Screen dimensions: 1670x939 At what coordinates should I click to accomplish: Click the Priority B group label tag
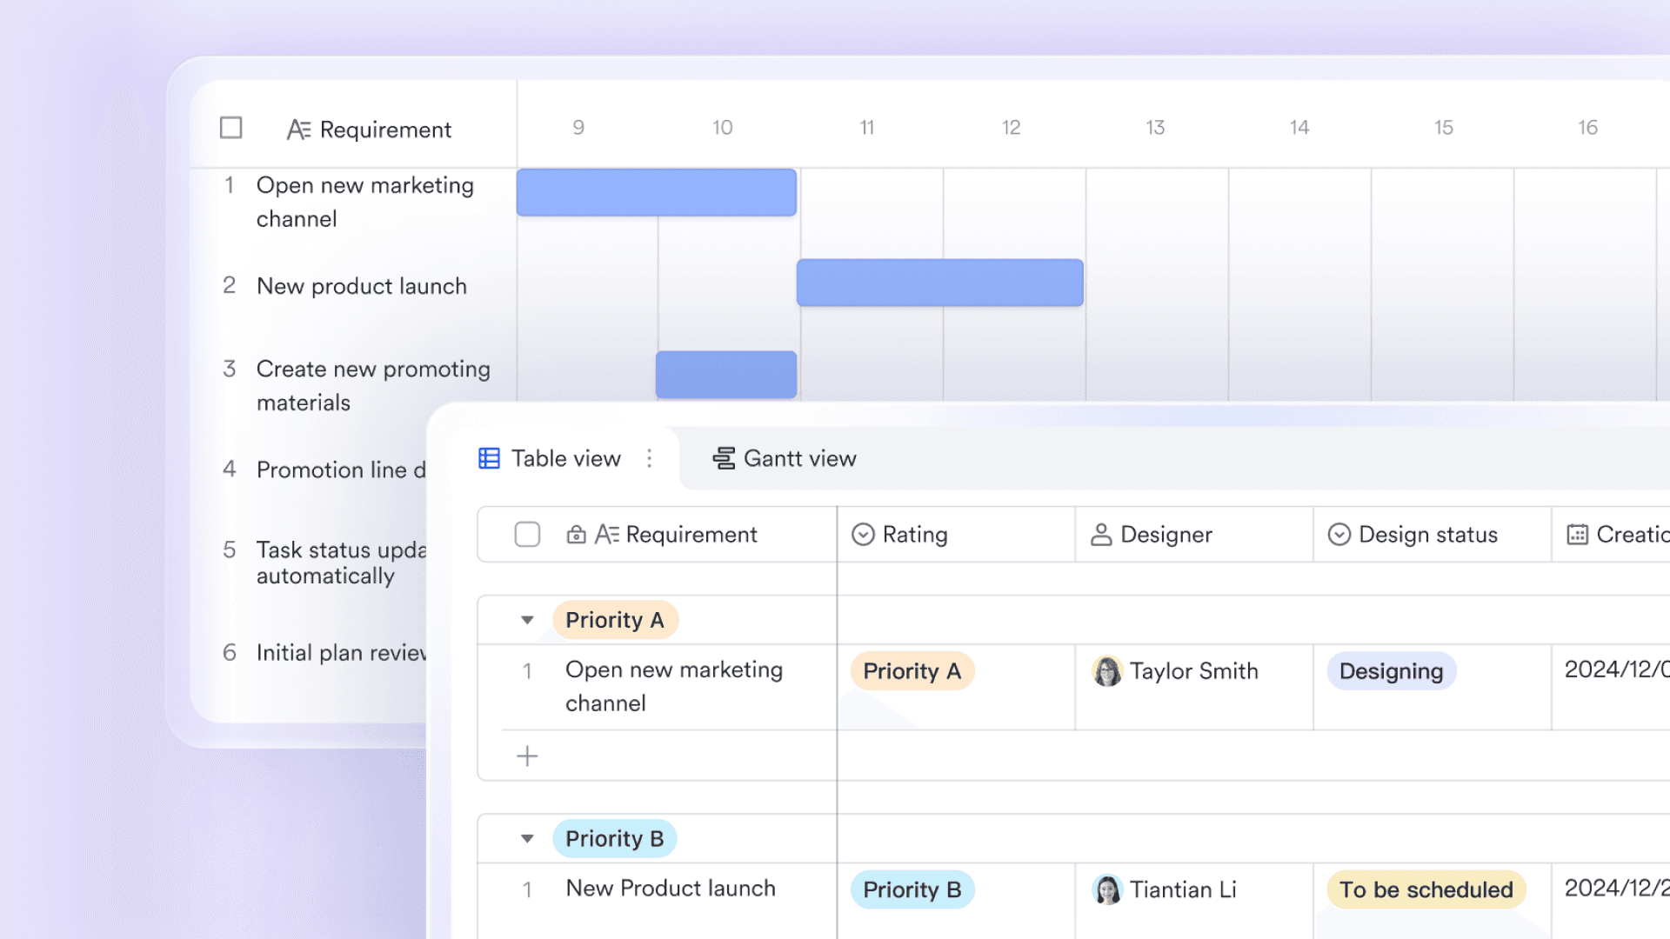click(615, 838)
